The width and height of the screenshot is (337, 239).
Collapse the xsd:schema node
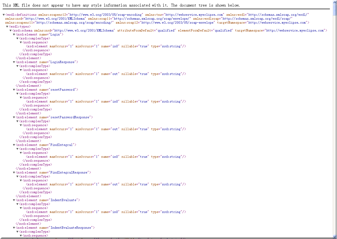coord(11,31)
